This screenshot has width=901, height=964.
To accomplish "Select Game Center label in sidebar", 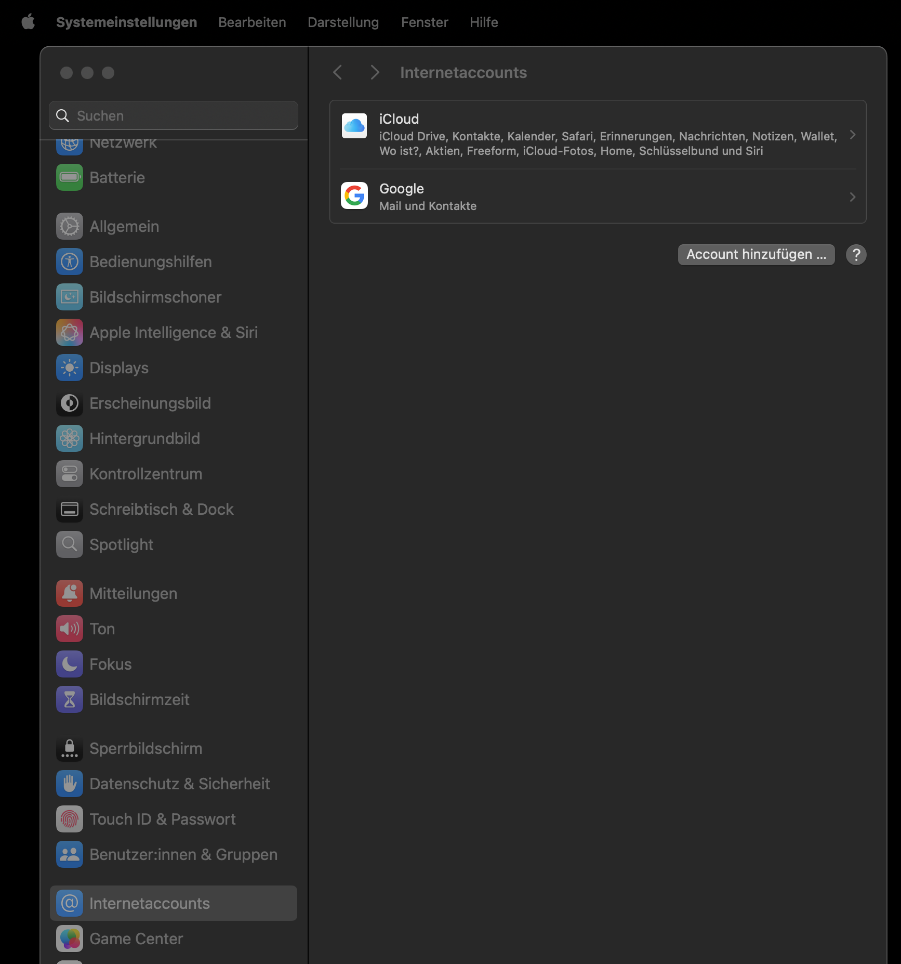I will pyautogui.click(x=136, y=939).
